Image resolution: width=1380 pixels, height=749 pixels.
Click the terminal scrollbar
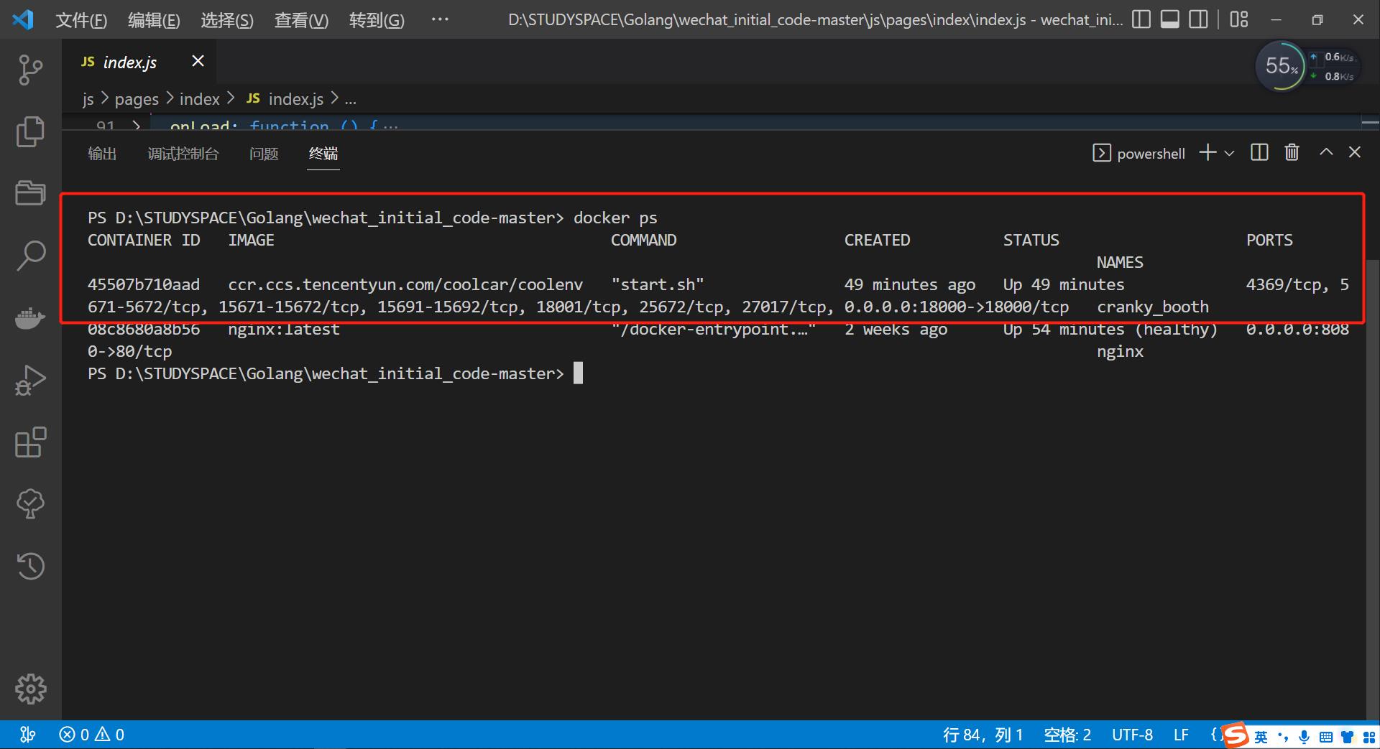(x=1373, y=488)
